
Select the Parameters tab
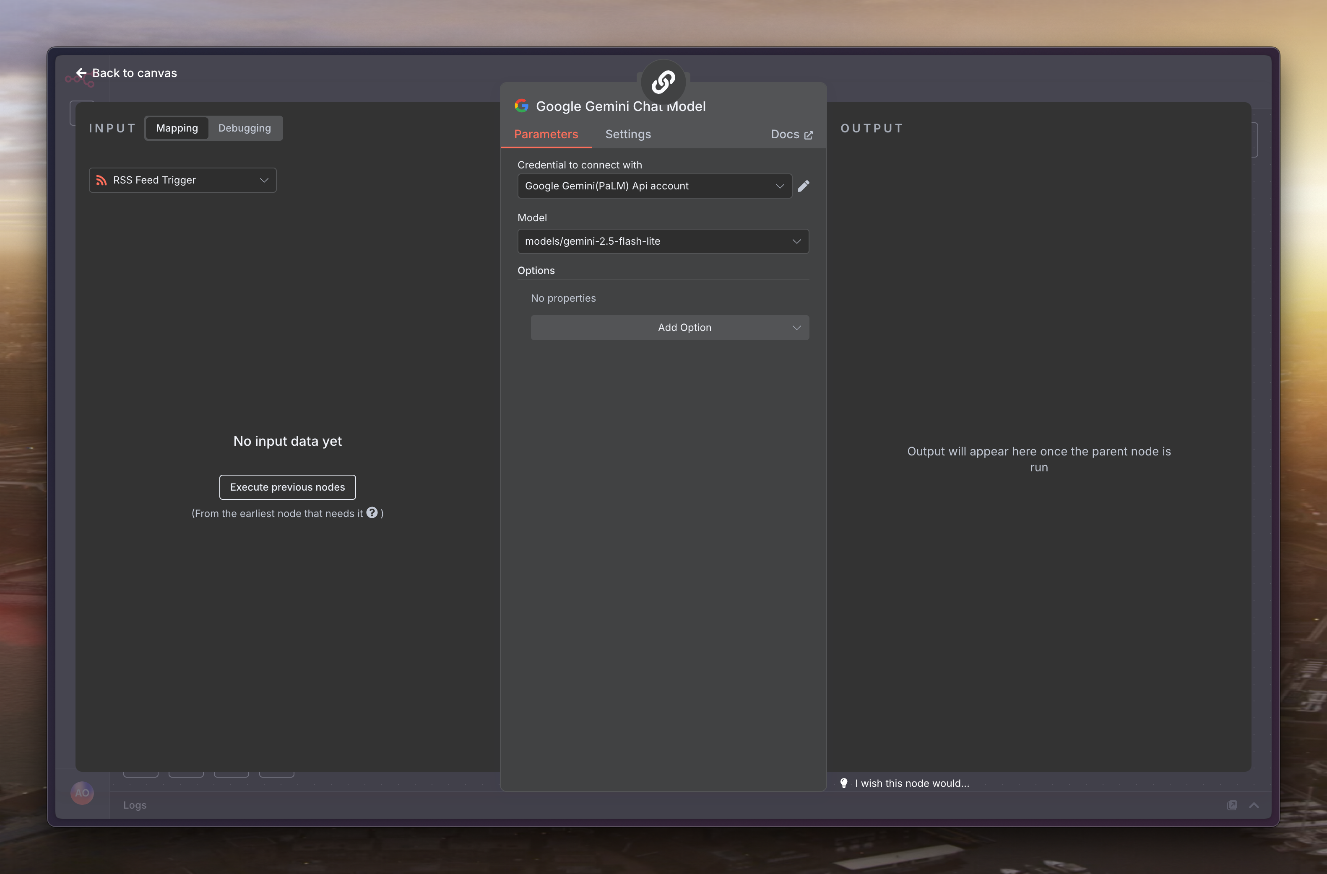point(546,134)
